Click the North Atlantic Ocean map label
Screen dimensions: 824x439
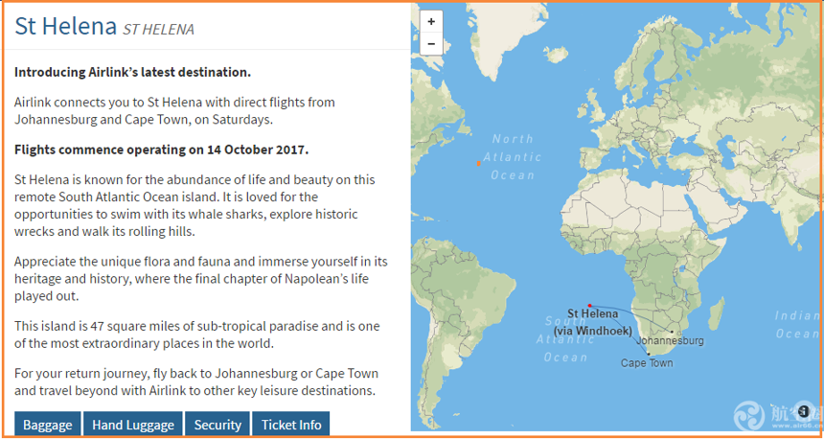point(513,156)
